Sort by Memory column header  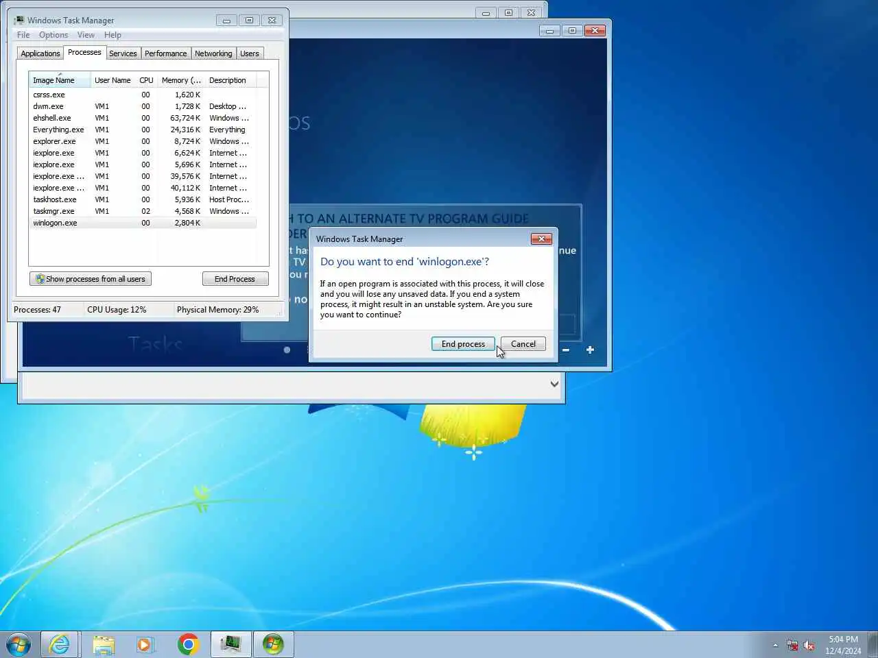pos(181,80)
